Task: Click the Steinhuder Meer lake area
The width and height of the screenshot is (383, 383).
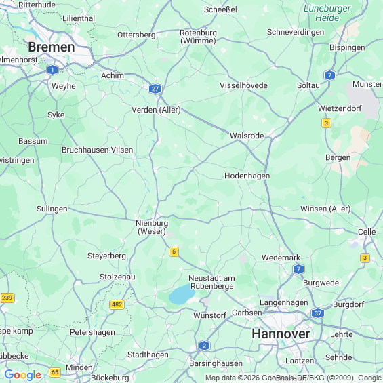Action: click(x=181, y=295)
